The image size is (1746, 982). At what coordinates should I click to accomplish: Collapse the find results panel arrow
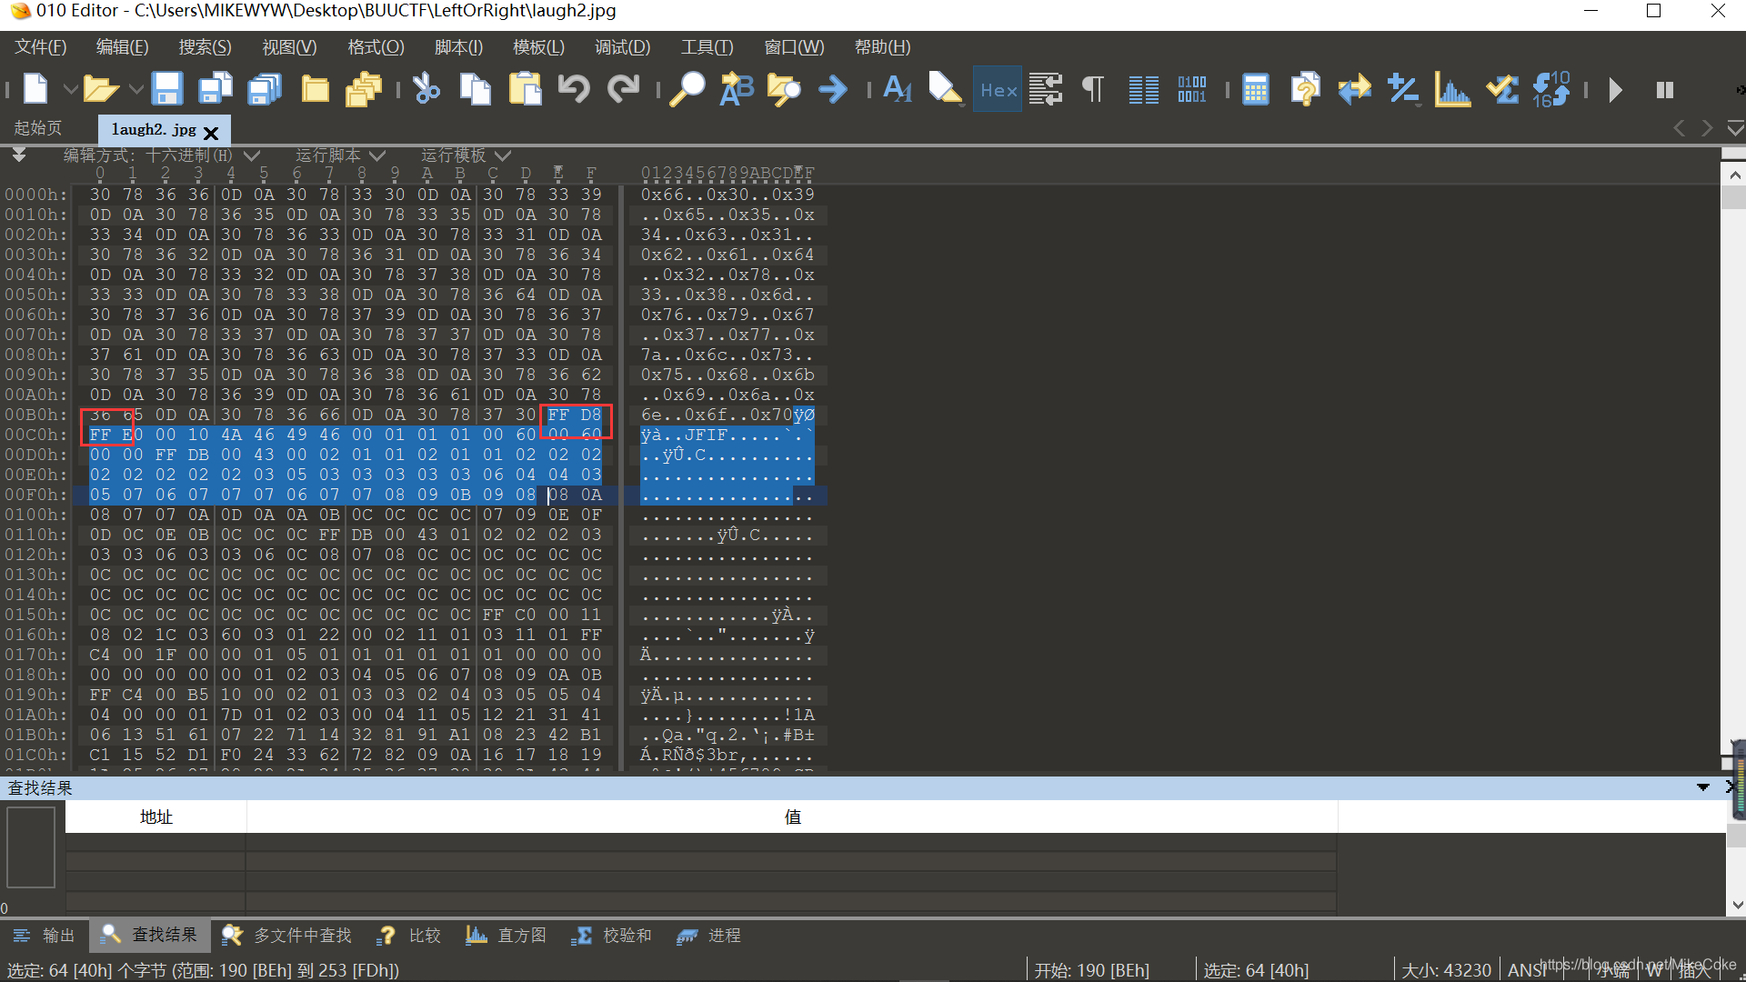[x=1703, y=787]
